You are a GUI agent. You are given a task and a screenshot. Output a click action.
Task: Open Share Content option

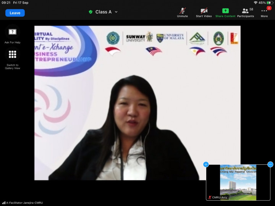225,13
